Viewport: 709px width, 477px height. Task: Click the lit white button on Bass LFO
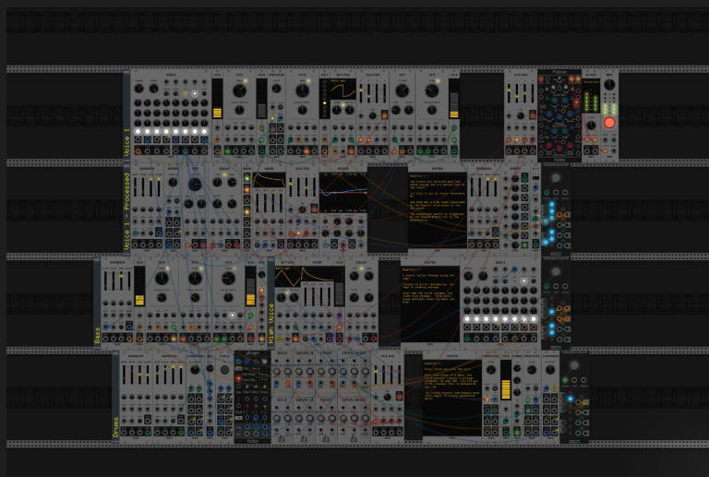click(x=233, y=316)
